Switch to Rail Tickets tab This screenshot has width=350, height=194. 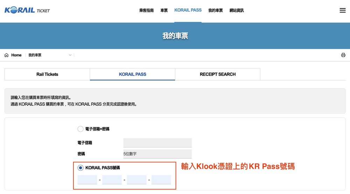[x=47, y=74]
